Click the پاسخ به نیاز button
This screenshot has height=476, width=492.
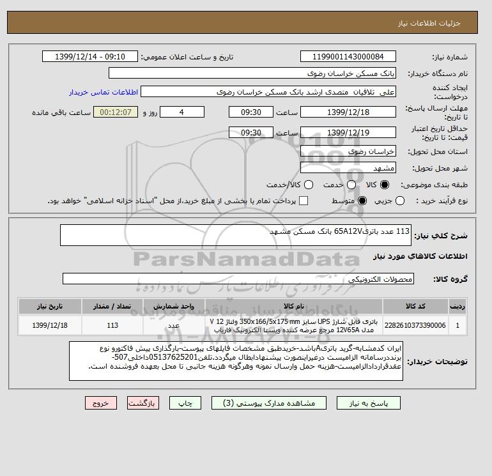(x=369, y=403)
